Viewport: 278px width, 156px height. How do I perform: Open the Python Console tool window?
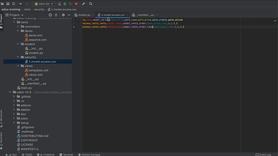pos(89,155)
